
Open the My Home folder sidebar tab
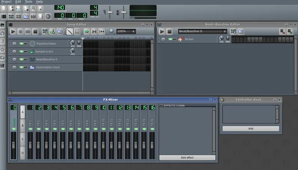click(3, 58)
